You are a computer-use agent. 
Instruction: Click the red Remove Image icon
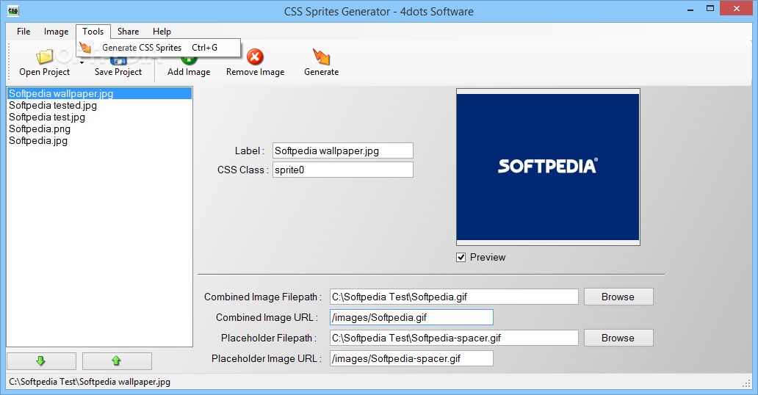(x=255, y=57)
